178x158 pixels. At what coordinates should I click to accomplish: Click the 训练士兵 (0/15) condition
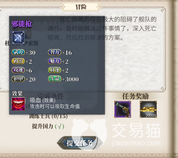(48, 116)
